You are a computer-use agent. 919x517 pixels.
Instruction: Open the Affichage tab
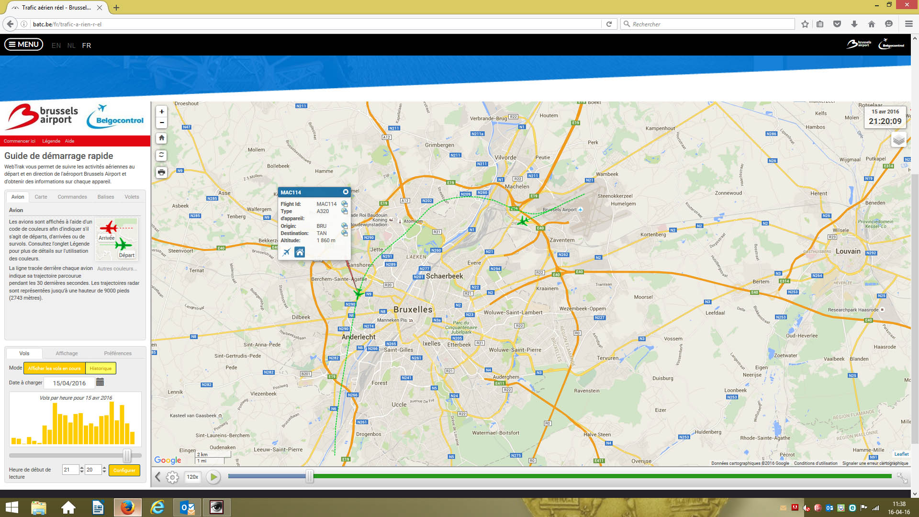click(x=67, y=353)
